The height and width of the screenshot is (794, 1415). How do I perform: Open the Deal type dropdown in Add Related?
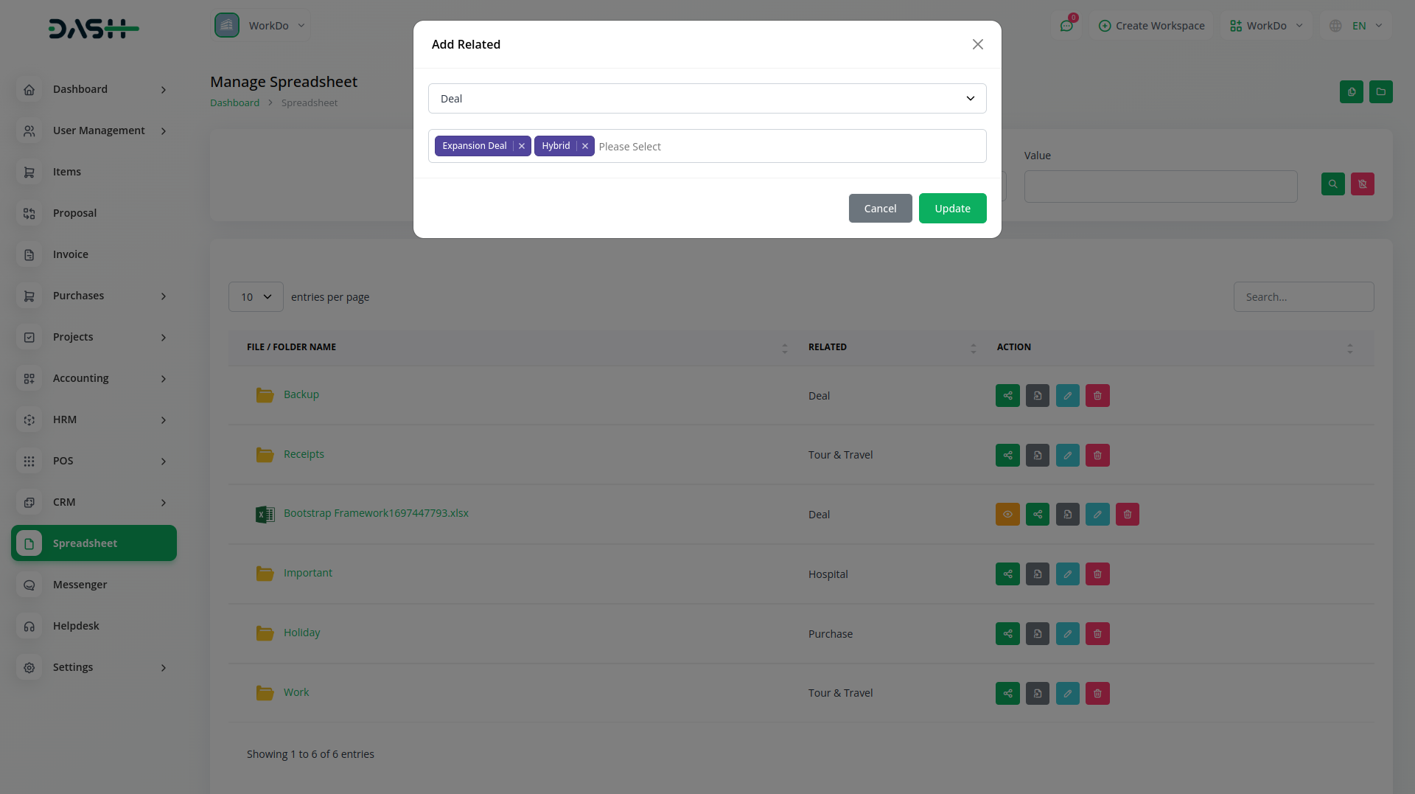707,99
